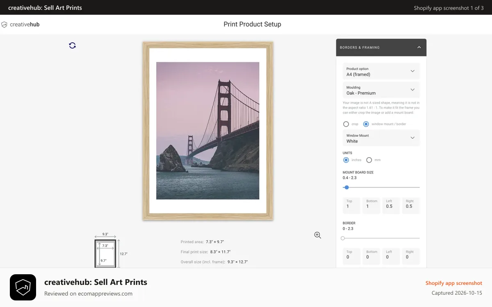Viewport: 492px width, 307px height.
Task: Select the window mount / border radio
Action: click(x=366, y=124)
